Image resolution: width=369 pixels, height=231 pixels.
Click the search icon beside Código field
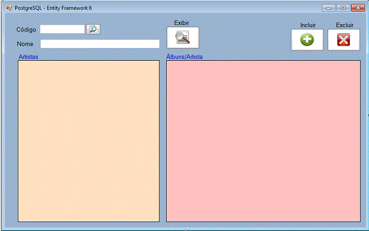coord(93,29)
